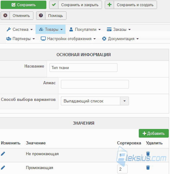Click the wrench icon next to Система
Image resolution: width=170 pixels, height=174 pixels.
coord(9,29)
